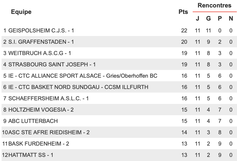Click the N column header
This screenshot has height=161, width=237.
(x=231, y=19)
